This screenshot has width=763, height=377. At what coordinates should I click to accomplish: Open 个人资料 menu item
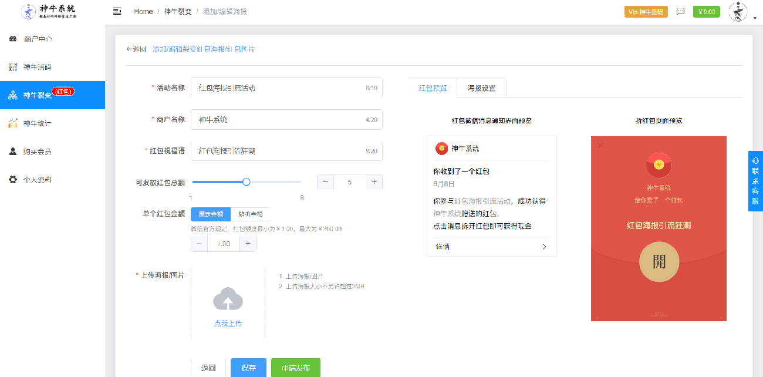[x=52, y=180]
